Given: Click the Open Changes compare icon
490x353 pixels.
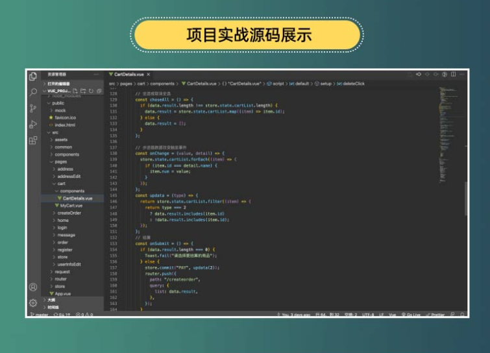Looking at the screenshot, I should (x=419, y=75).
